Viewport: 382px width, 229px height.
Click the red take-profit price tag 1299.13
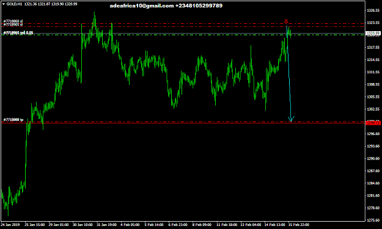tap(373, 123)
